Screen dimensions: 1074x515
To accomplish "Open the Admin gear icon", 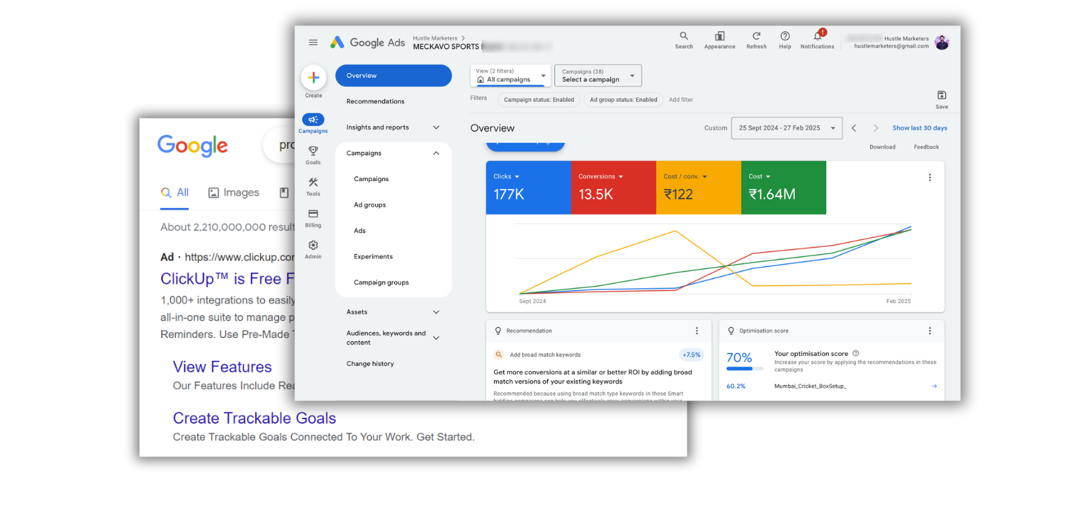I will pyautogui.click(x=313, y=245).
